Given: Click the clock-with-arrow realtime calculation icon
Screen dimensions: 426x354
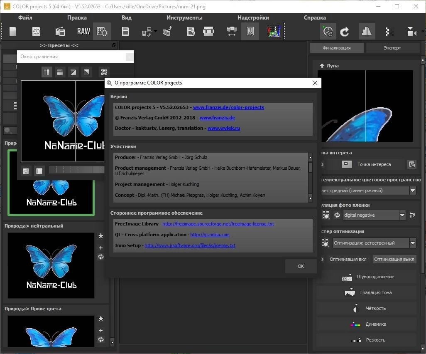Looking at the screenshot, I should 328,32.
